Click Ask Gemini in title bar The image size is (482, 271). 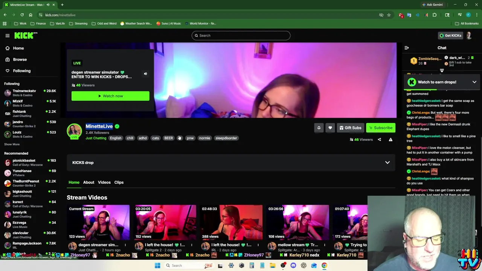click(432, 5)
